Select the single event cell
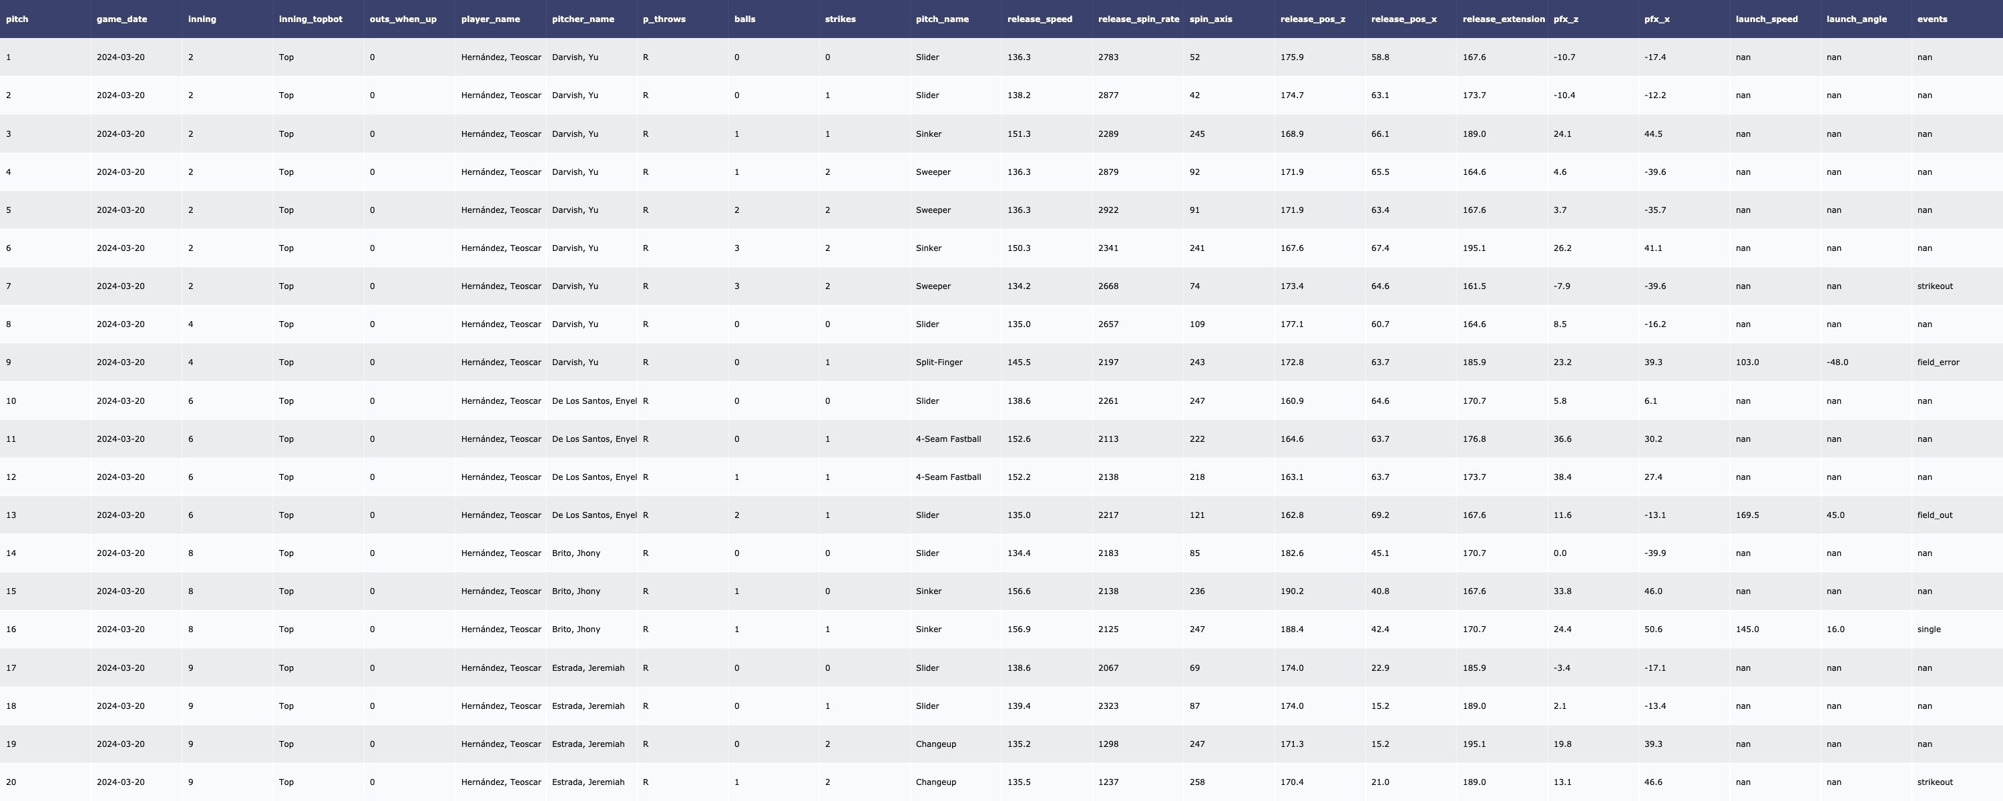Screen dimensions: 2003x801 (1928, 629)
